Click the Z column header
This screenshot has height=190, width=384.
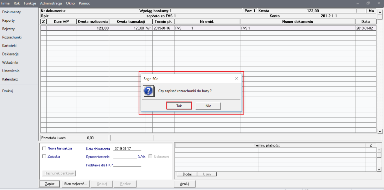(43, 22)
